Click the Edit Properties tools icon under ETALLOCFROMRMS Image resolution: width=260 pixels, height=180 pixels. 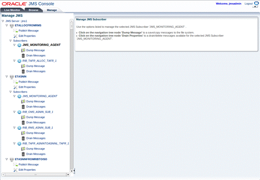pyautogui.click(x=16, y=36)
